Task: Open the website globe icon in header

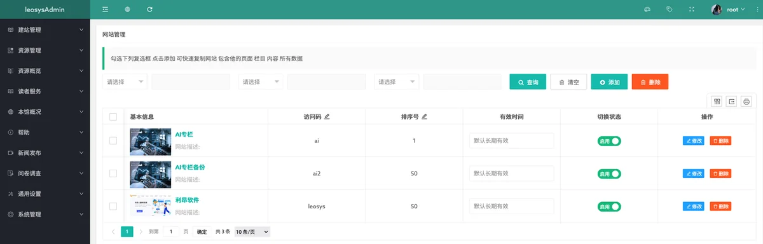Action: [x=127, y=10]
